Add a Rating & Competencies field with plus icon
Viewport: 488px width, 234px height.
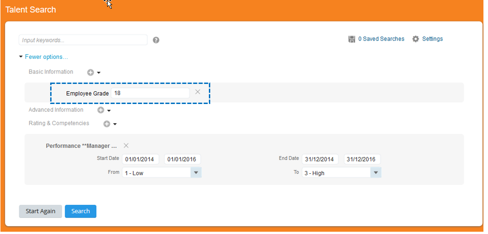[107, 124]
